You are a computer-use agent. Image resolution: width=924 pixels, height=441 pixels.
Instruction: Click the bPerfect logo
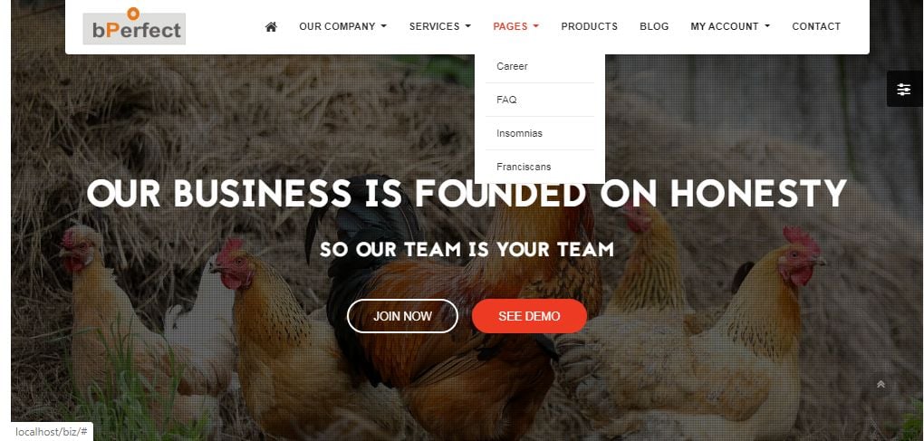pyautogui.click(x=134, y=26)
